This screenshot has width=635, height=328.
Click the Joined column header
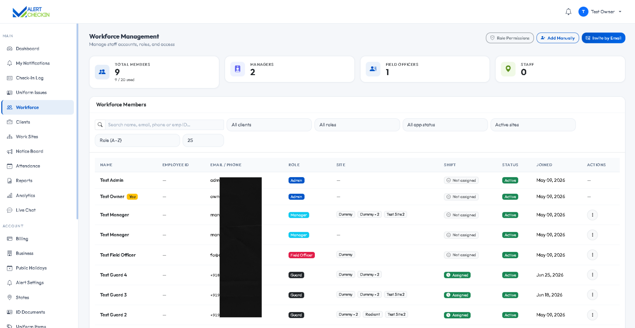(x=544, y=165)
